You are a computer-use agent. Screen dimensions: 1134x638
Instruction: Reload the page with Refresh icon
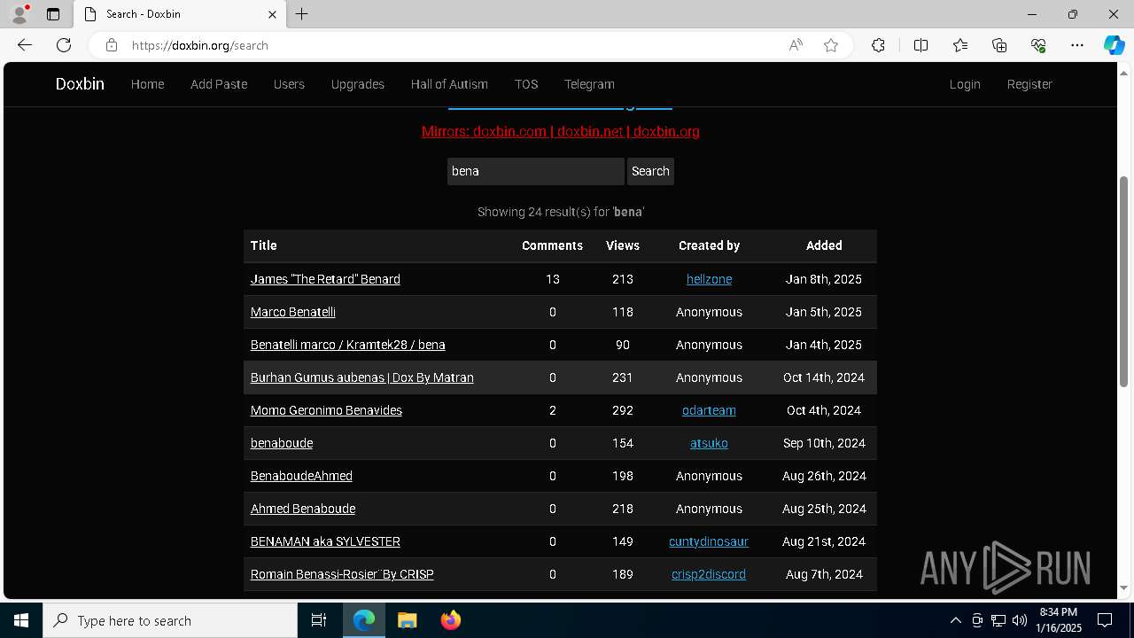(x=64, y=45)
